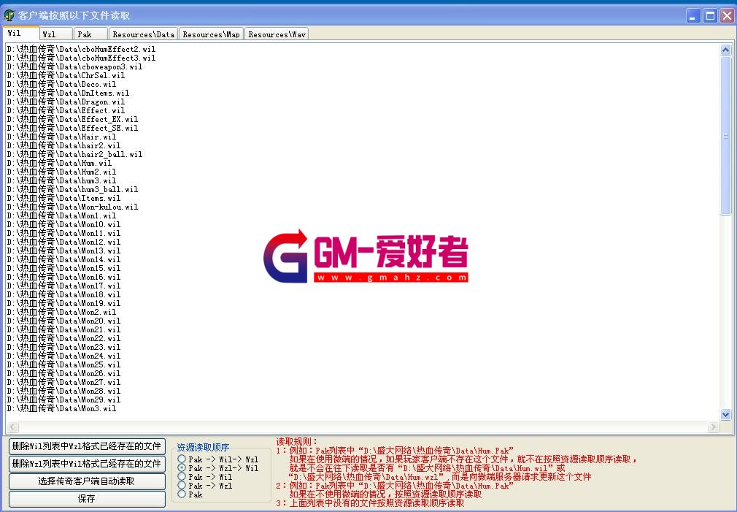Select the Hum.wil entry
Viewport: 737px width, 512px height.
[59, 164]
